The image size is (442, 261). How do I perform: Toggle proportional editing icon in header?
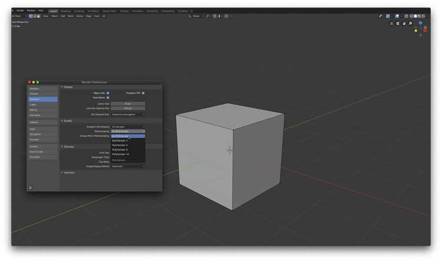pyautogui.click(x=226, y=16)
